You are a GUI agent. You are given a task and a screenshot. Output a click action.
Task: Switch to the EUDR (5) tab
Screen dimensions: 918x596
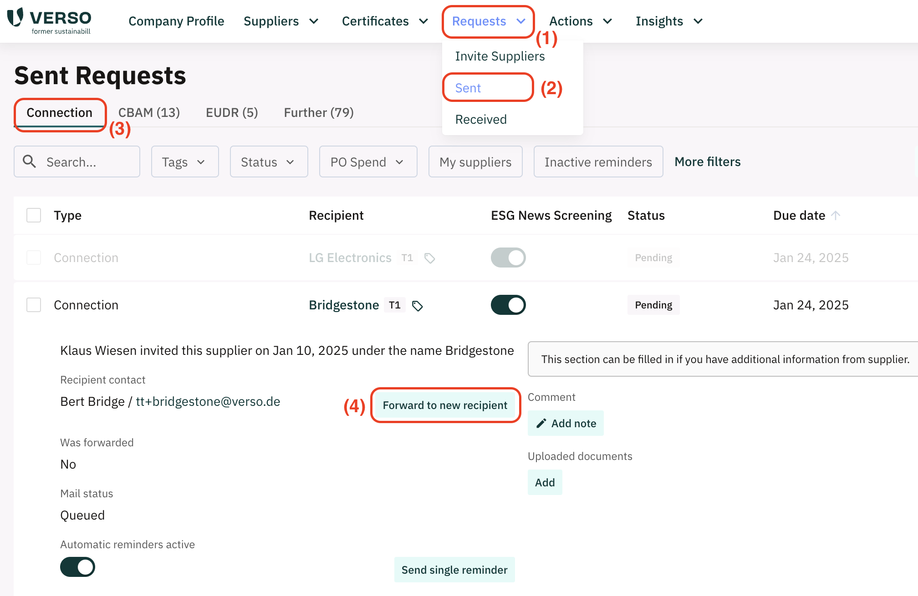232,113
